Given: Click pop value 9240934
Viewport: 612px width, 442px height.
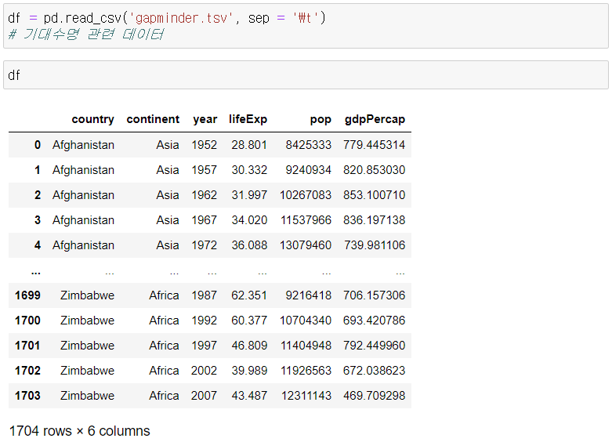Looking at the screenshot, I should [308, 170].
